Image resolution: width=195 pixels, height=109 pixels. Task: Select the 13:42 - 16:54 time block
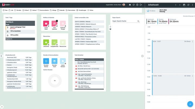click(173, 85)
